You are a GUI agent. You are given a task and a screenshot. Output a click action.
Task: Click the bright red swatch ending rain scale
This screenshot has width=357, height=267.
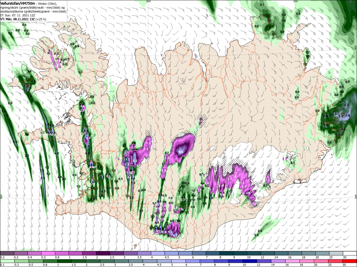click(350, 261)
